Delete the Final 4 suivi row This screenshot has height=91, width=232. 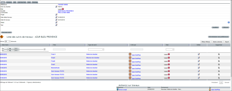(219, 54)
